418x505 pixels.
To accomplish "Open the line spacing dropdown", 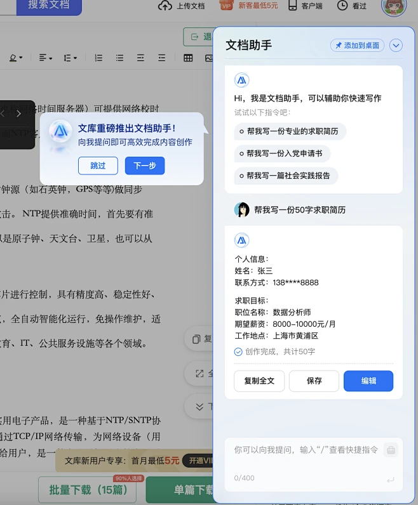I will coord(70,58).
